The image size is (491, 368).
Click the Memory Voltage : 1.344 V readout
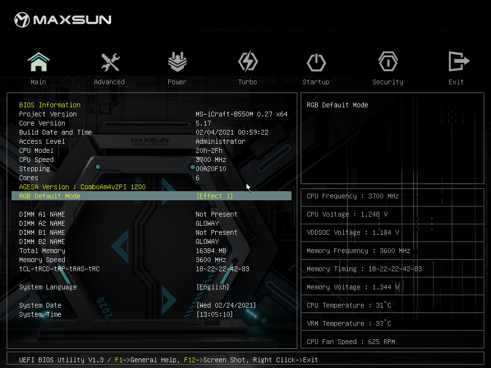tap(353, 287)
